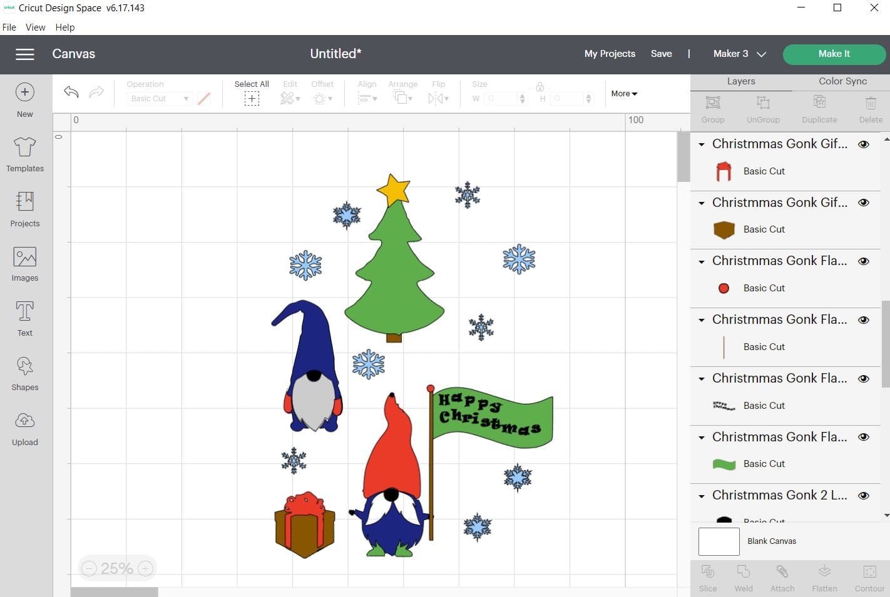The image size is (890, 597).
Task: Zoom in the canvas with the plus button
Action: (x=145, y=568)
